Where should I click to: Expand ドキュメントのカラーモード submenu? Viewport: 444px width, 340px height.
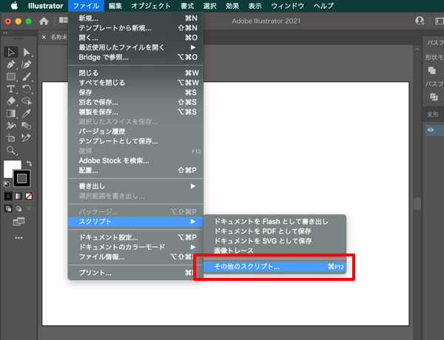(135, 247)
